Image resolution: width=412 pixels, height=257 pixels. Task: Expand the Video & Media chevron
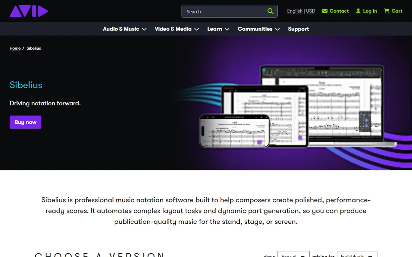(x=197, y=30)
